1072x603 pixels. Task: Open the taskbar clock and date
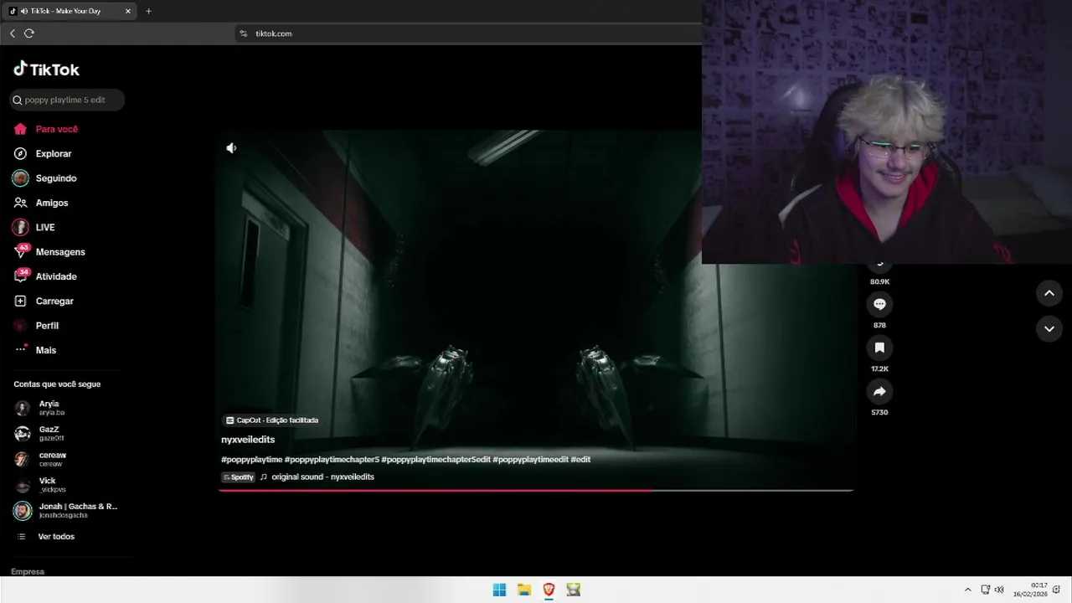pyautogui.click(x=1030, y=590)
